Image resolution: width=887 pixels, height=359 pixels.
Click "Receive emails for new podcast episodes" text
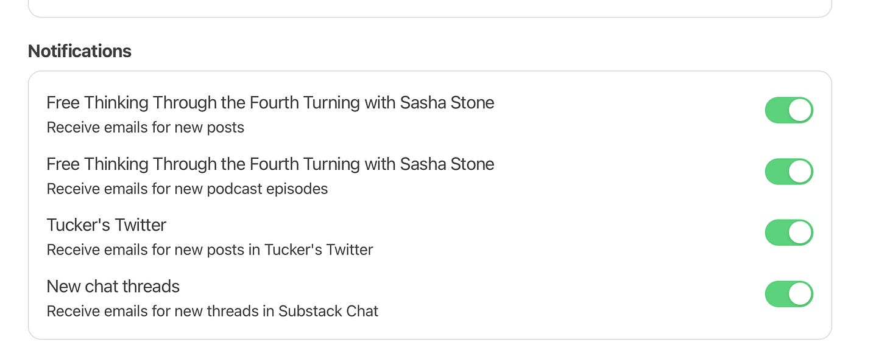pyautogui.click(x=187, y=189)
